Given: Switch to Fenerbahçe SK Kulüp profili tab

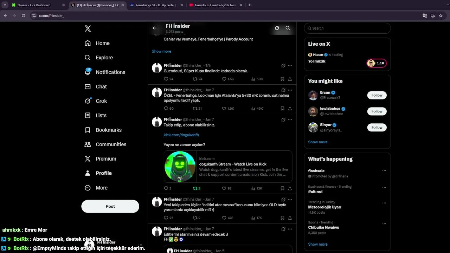Looking at the screenshot, I should pyautogui.click(x=156, y=5).
